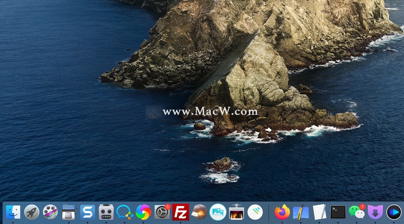
Task: Open the white circle app with green stripes
Action: (x=255, y=212)
